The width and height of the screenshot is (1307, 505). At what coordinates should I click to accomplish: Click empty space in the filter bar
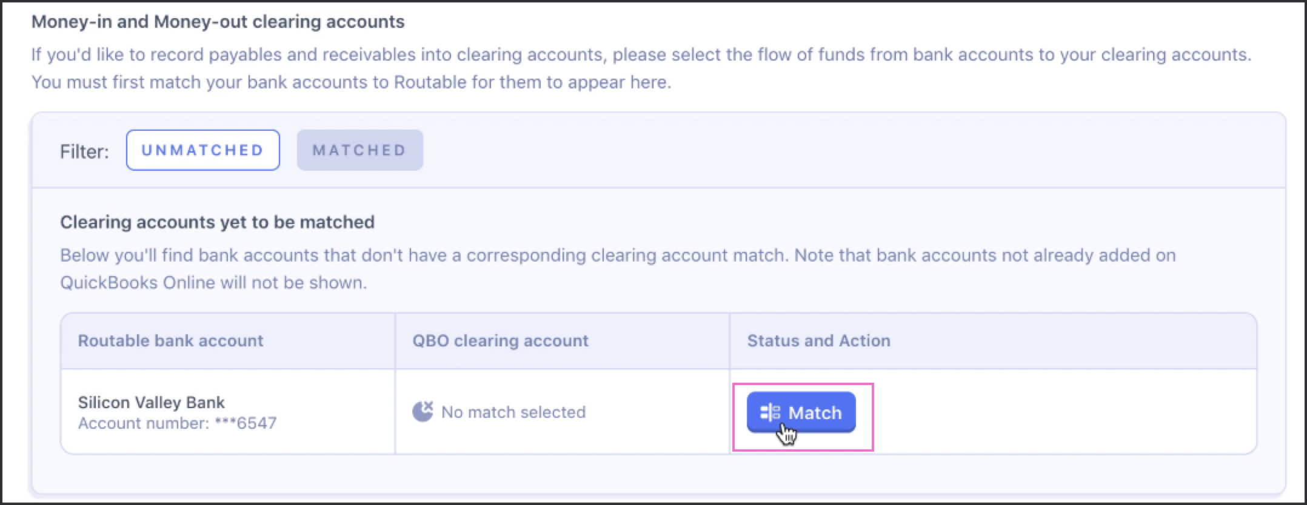click(849, 150)
